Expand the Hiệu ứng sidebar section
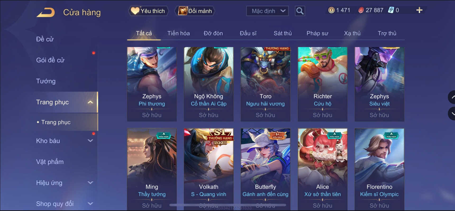The width and height of the screenshot is (455, 211). click(x=90, y=183)
